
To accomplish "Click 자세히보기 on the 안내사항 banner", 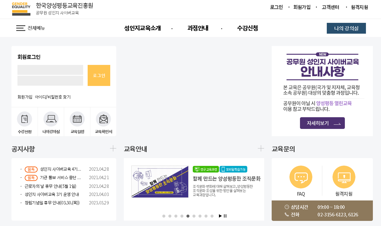I will (322, 123).
